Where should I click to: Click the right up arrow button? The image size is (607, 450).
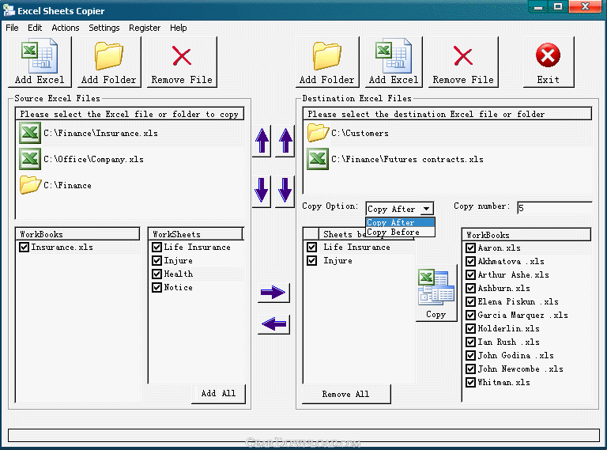(285, 141)
